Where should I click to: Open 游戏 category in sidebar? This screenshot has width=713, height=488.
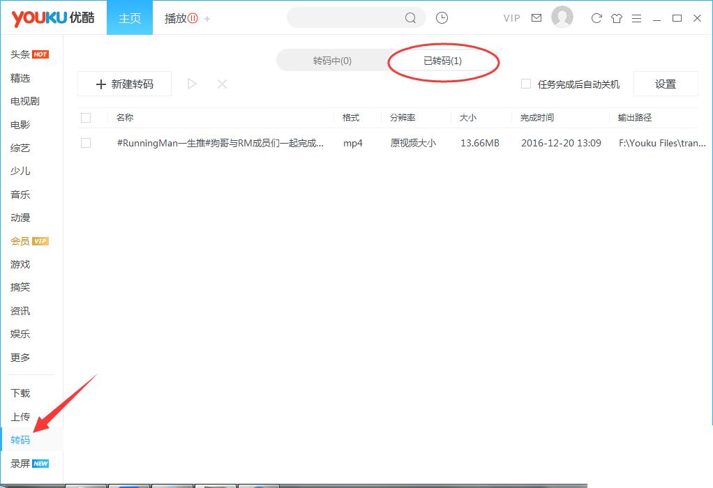click(20, 264)
